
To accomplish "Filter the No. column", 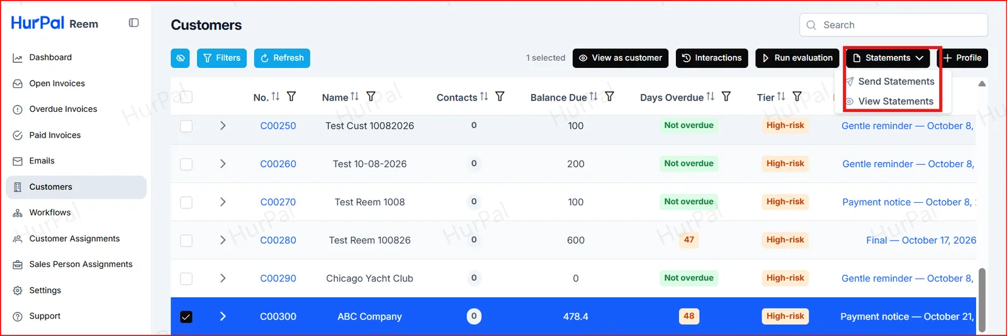I will pyautogui.click(x=291, y=97).
